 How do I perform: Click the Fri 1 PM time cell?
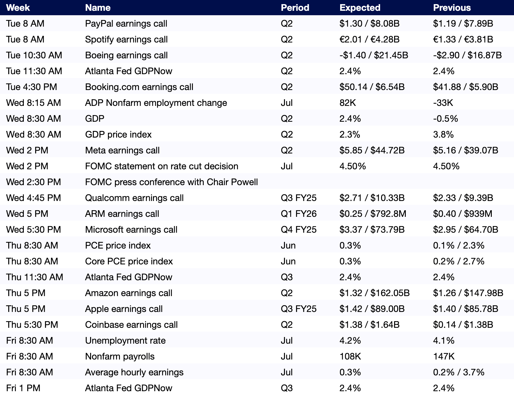click(x=23, y=388)
